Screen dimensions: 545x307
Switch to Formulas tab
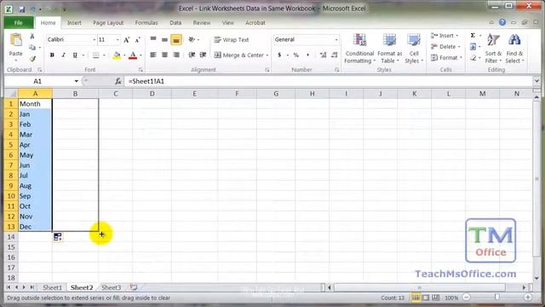point(146,23)
